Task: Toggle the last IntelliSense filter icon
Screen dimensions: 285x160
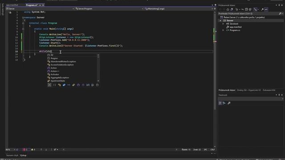Action: [x=97, y=85]
